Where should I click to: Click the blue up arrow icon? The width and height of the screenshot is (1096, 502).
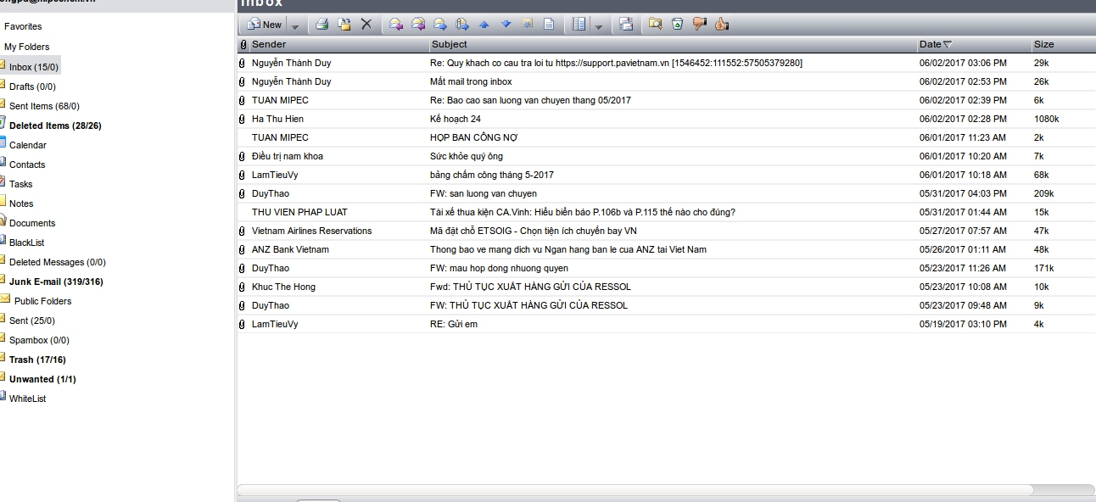click(484, 25)
